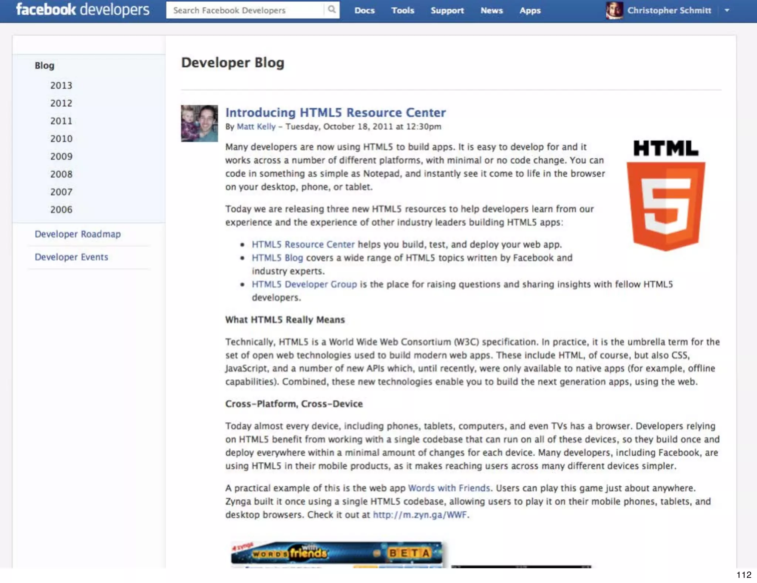Open the Introducing HTML5 Resource Center post title

pos(335,112)
